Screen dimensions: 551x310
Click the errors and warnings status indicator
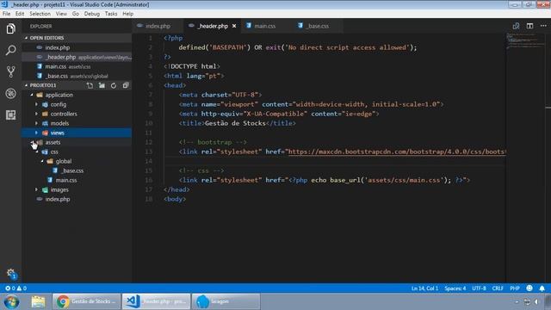(15, 288)
